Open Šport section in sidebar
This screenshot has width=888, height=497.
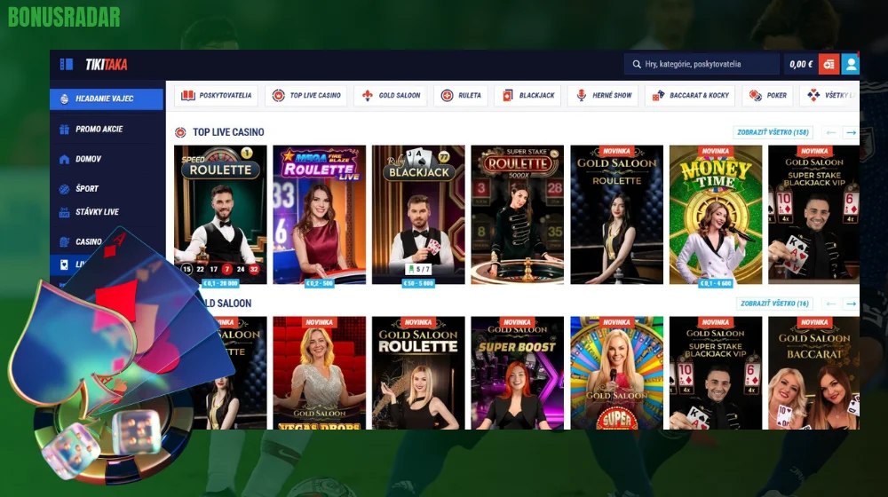pyautogui.click(x=87, y=188)
